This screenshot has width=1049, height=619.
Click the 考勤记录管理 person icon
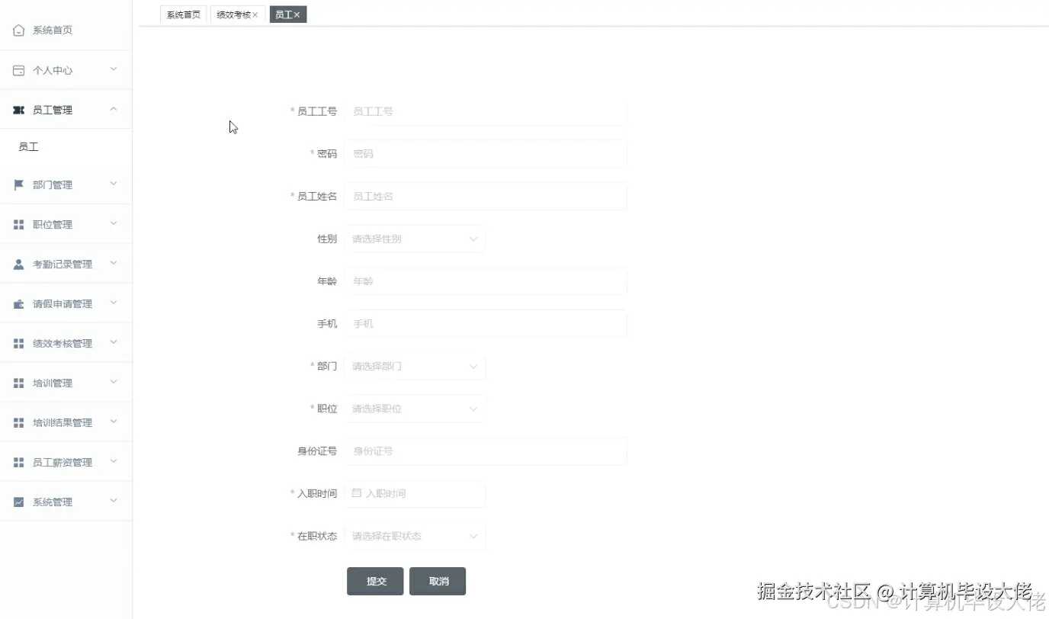[x=18, y=263]
